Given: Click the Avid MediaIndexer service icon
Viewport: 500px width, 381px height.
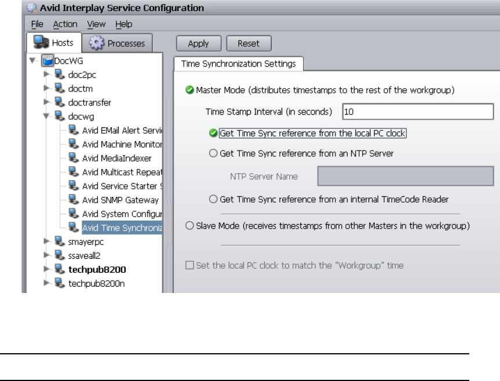Looking at the screenshot, I should coord(74,158).
